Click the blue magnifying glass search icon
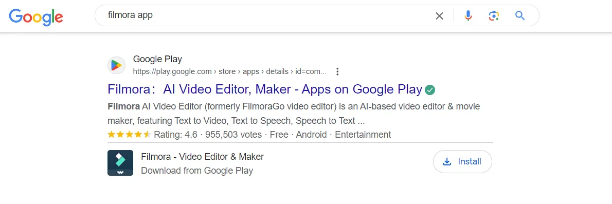 [519, 15]
